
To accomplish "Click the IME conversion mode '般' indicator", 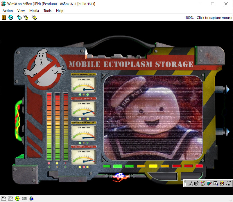I will pos(196,183).
